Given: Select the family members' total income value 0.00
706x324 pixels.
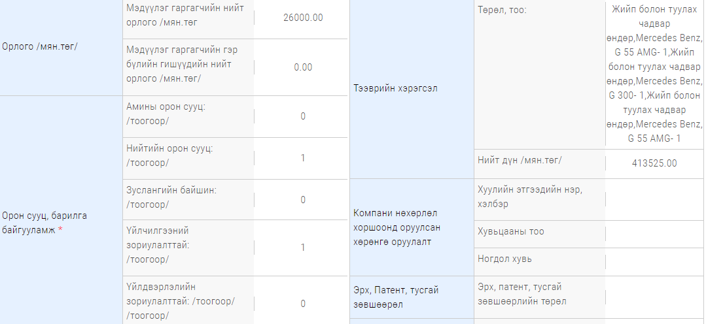Looking at the screenshot, I should click(x=303, y=67).
